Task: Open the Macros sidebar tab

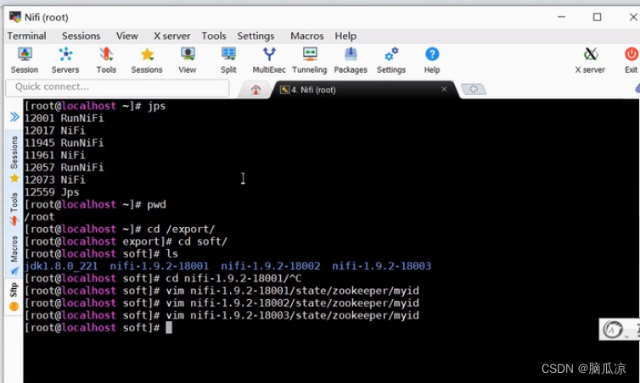Action: (14, 255)
